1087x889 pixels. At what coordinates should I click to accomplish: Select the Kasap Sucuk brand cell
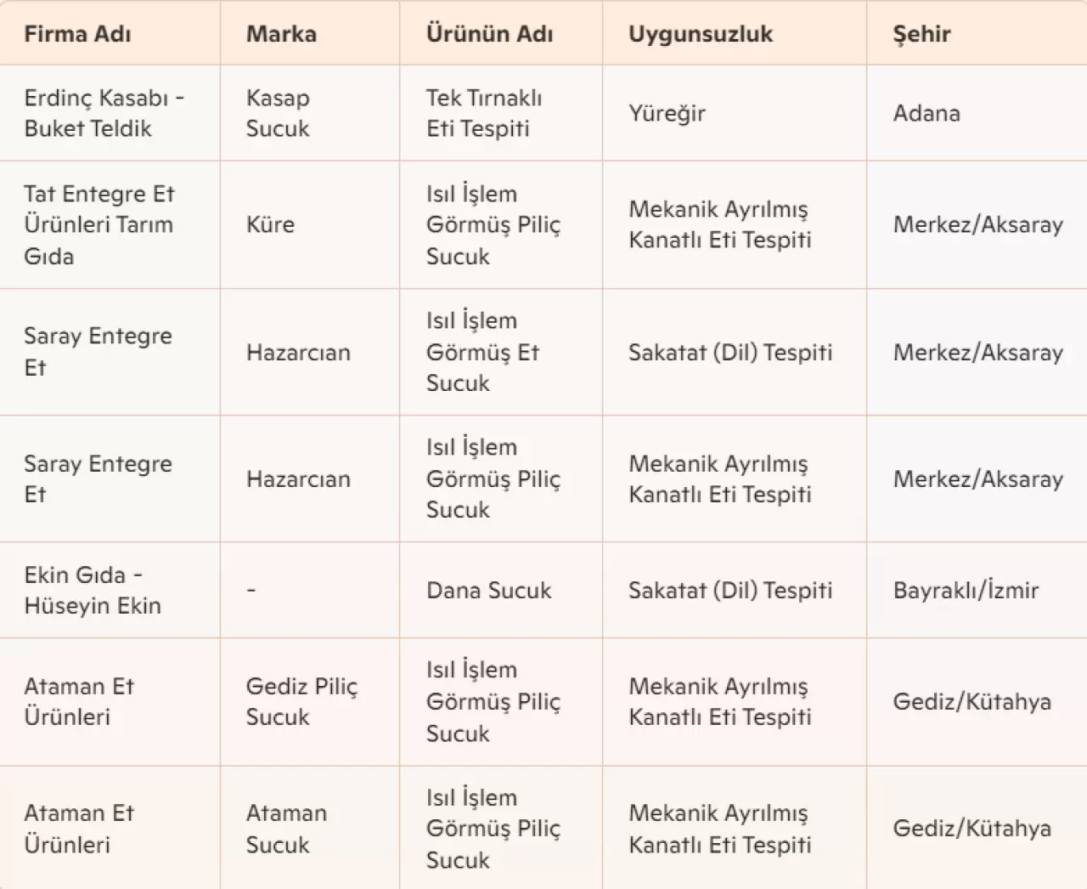pos(278,113)
